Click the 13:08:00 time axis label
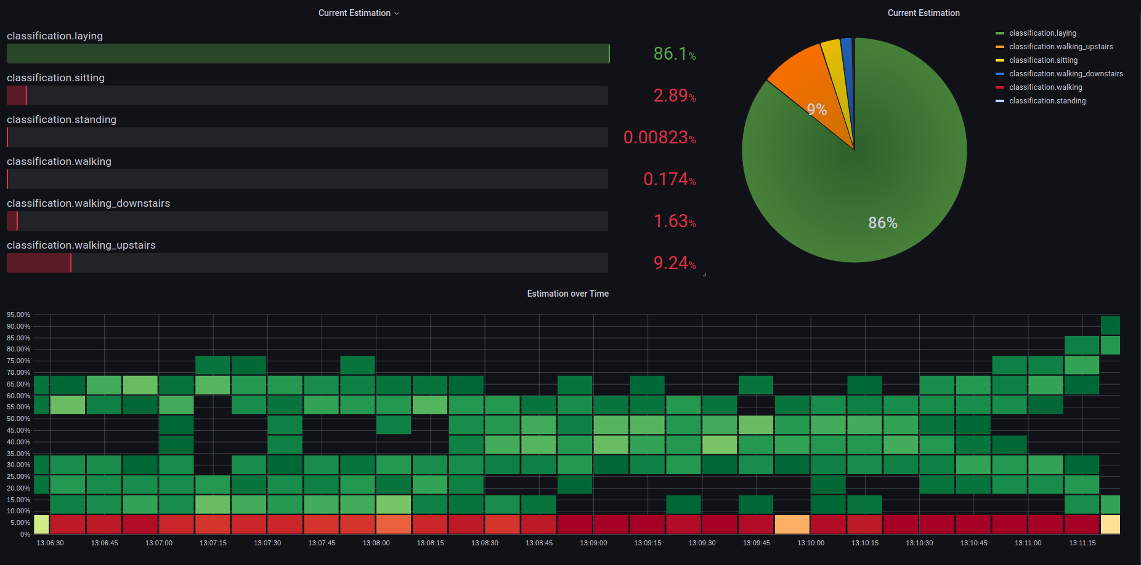1141x565 pixels. pyautogui.click(x=376, y=543)
